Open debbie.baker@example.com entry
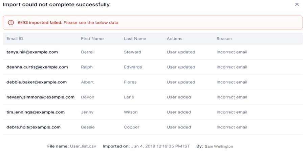307x153 pixels. click(37, 82)
